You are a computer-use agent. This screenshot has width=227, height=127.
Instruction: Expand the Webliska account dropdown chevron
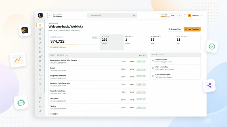pyautogui.click(x=201, y=16)
